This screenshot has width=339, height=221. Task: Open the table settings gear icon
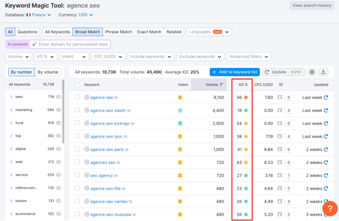pyautogui.click(x=312, y=72)
